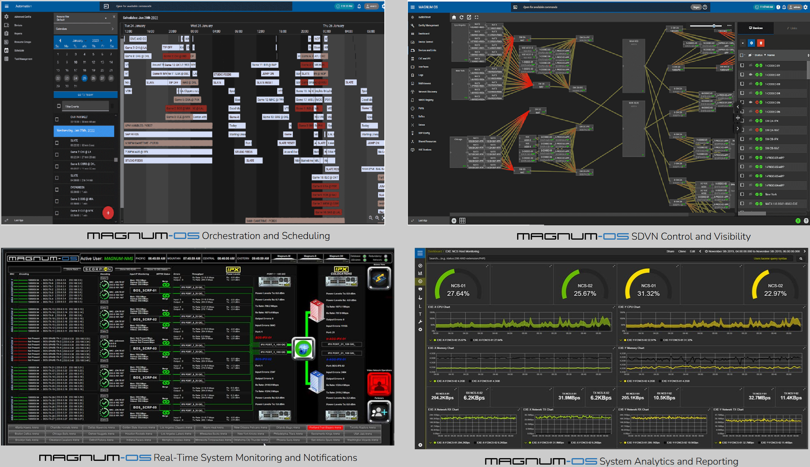810x467 pixels.
Task: Open Analytics dashboard hamburger menu
Action: (420, 253)
